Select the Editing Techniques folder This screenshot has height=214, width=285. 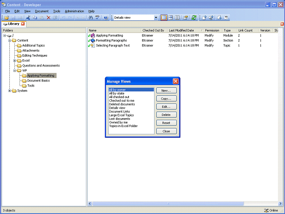(x=35, y=55)
